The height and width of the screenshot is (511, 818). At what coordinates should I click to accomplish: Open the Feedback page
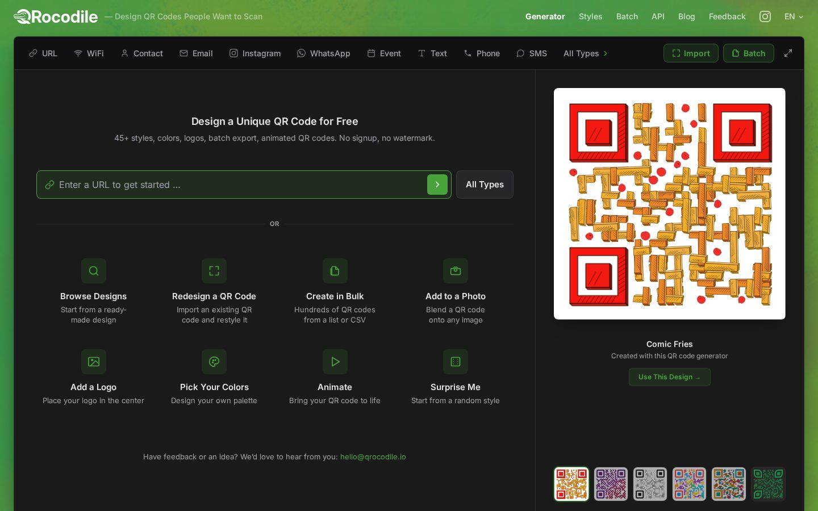(x=727, y=16)
